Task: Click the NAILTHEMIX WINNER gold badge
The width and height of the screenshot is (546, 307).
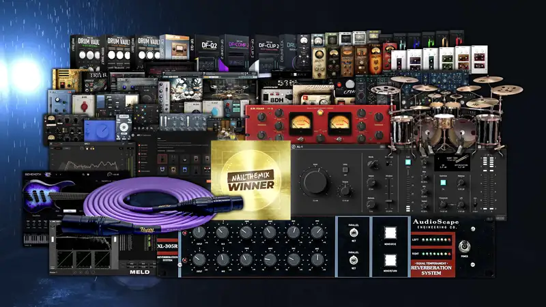Action: click(250, 180)
